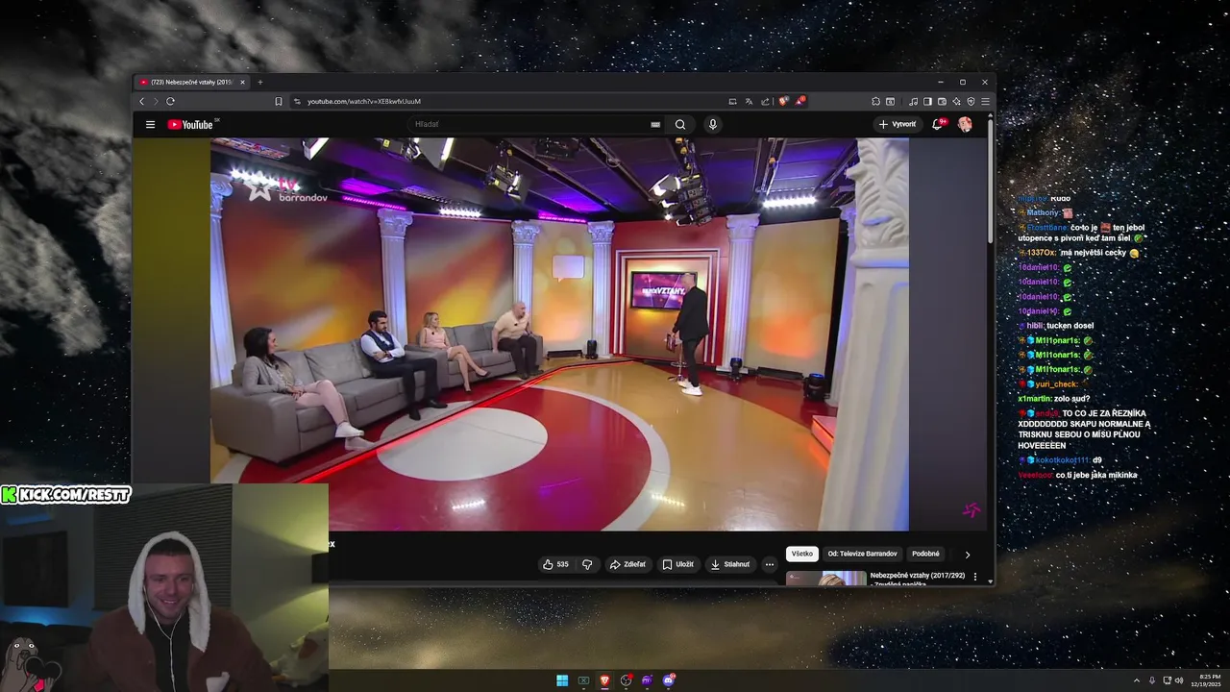Open the Xbox Game Bar taskbar icon
The image size is (1230, 692).
pos(583,680)
